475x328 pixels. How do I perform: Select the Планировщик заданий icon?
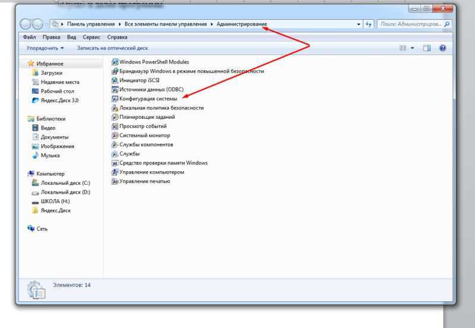click(x=115, y=117)
